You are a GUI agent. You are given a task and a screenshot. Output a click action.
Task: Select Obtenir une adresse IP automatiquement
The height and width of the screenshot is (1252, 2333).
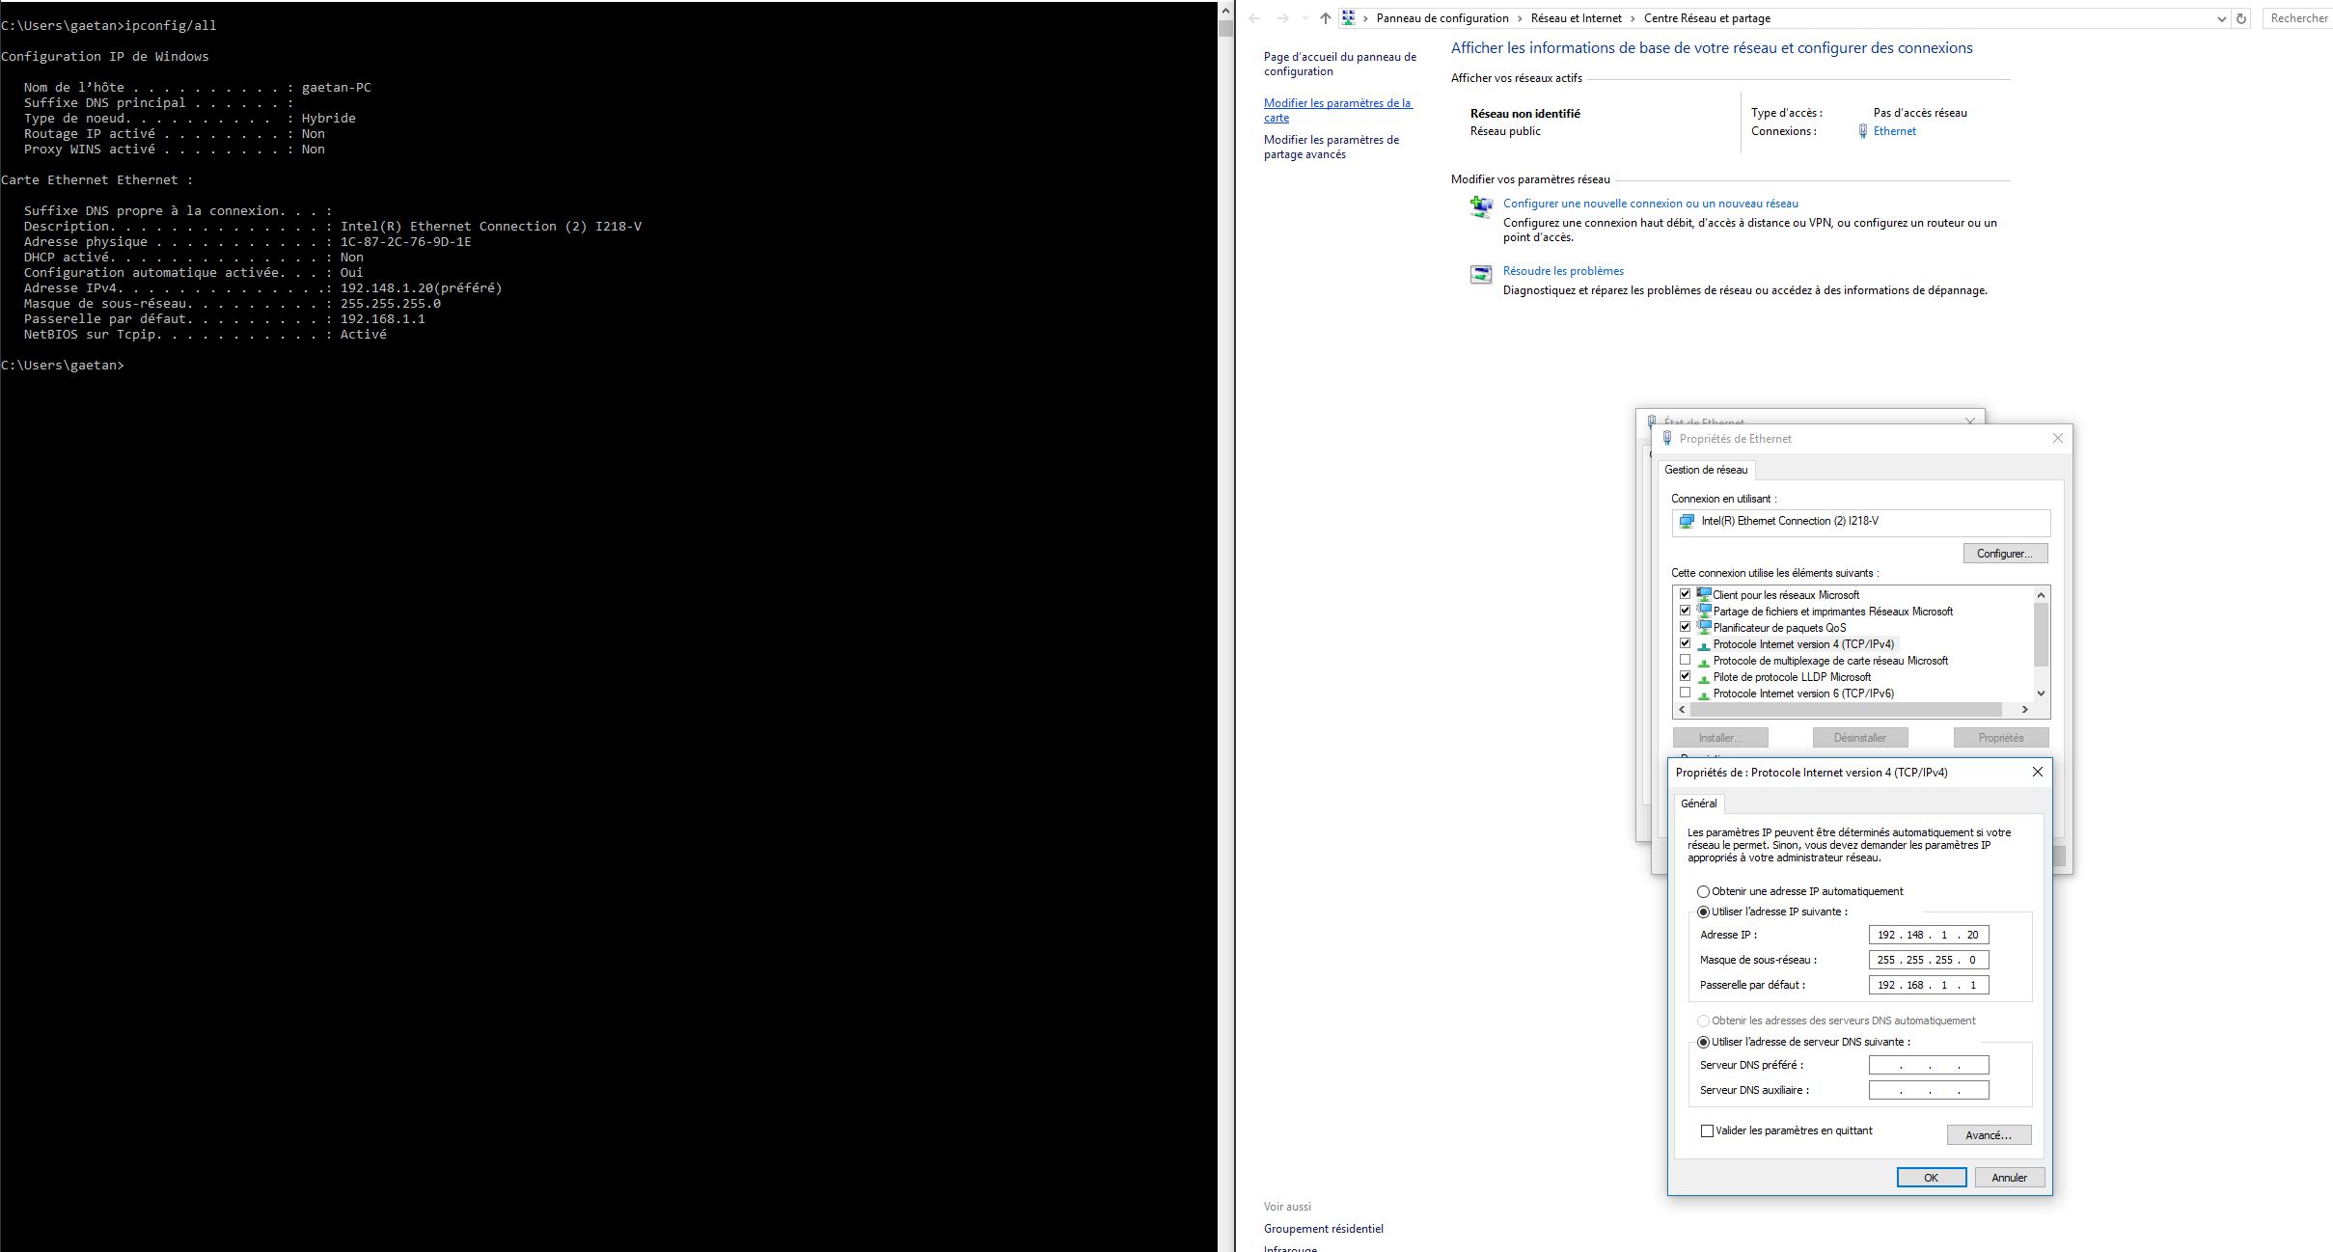point(1703,891)
